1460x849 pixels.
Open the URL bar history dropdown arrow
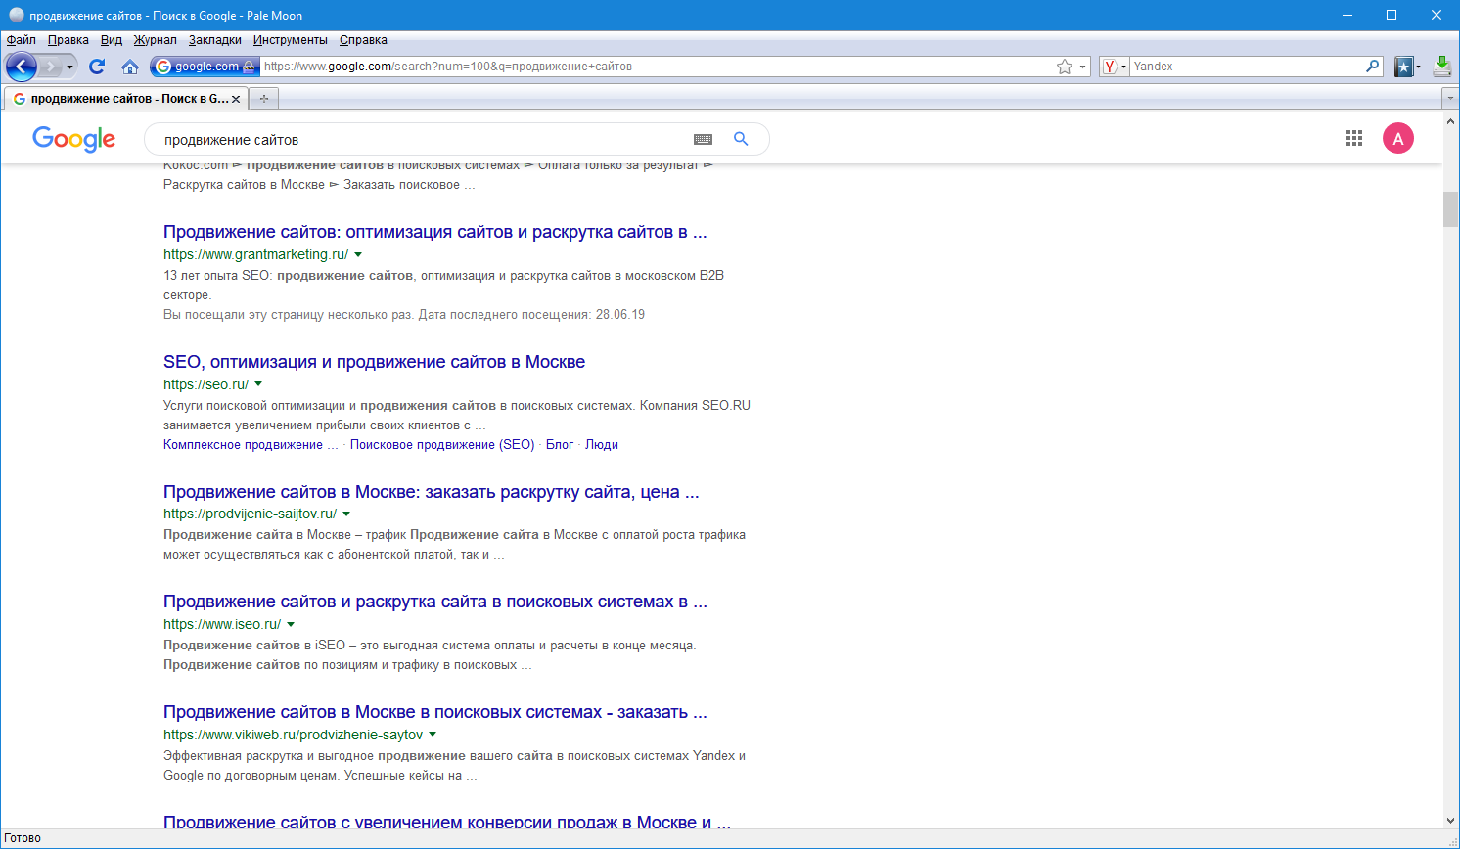click(1082, 67)
